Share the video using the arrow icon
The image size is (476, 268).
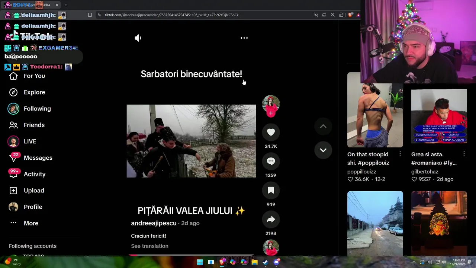(271, 219)
